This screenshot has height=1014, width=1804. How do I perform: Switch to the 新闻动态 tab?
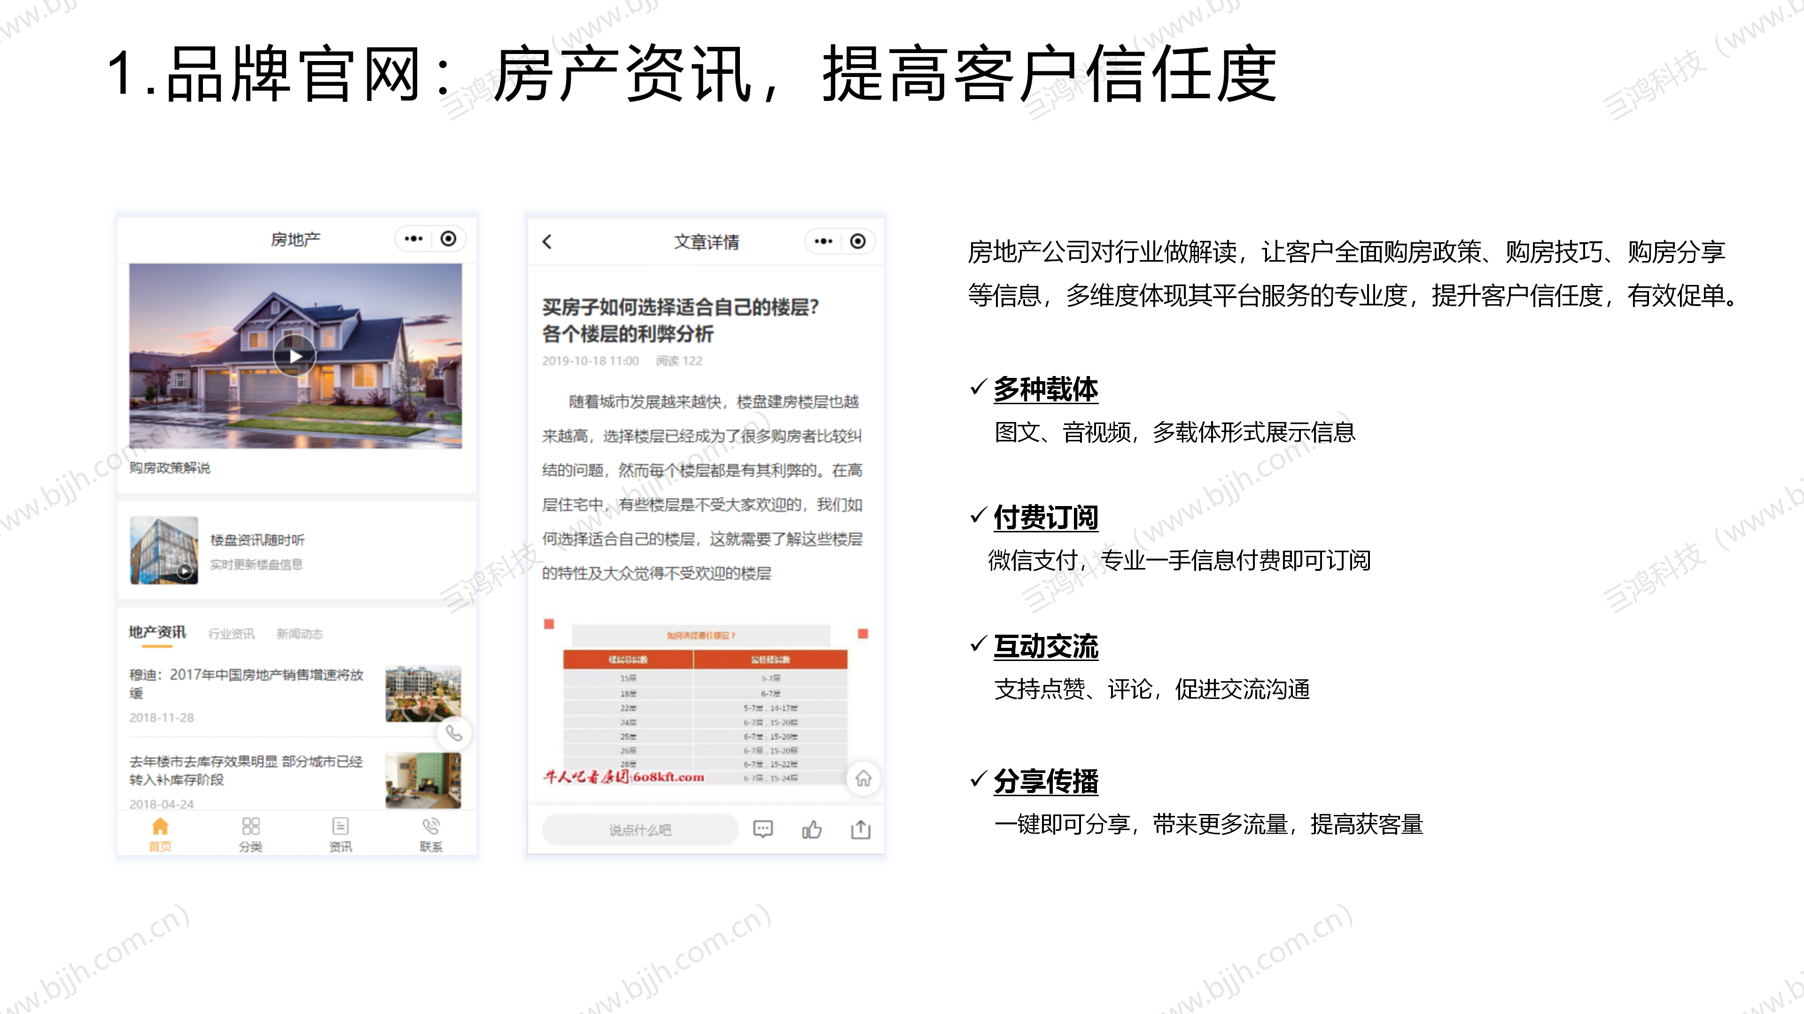tap(300, 634)
